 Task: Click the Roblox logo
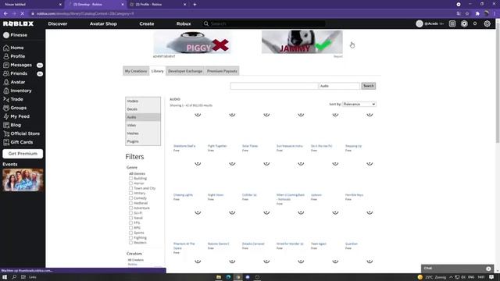pos(18,24)
